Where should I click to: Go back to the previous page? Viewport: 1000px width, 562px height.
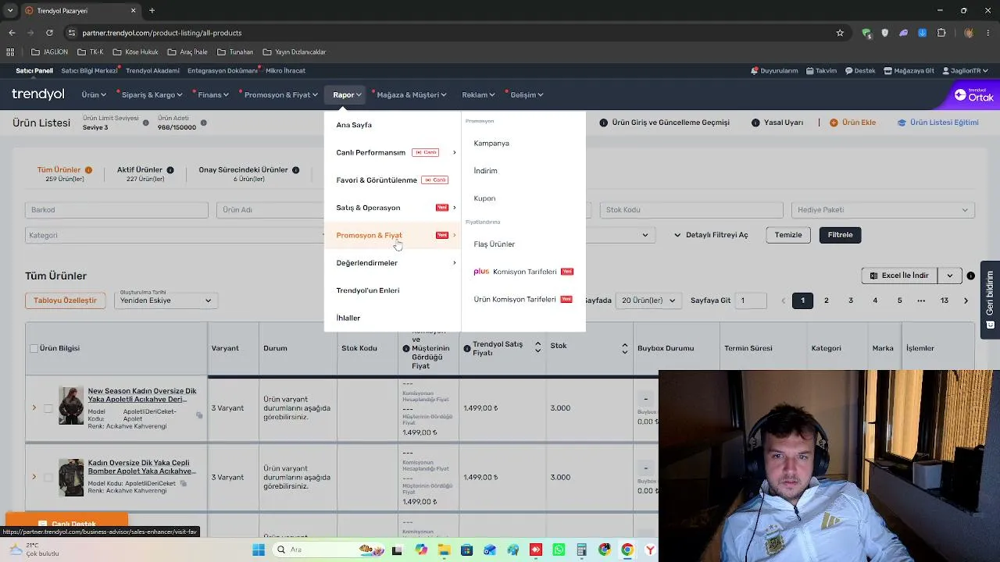coord(12,33)
